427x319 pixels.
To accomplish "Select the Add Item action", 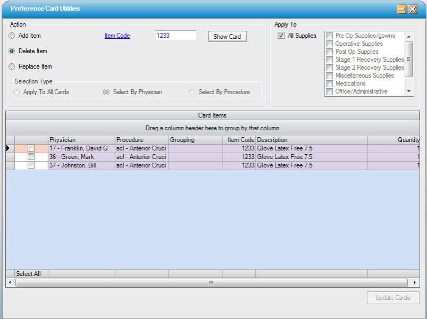I will pyautogui.click(x=11, y=36).
